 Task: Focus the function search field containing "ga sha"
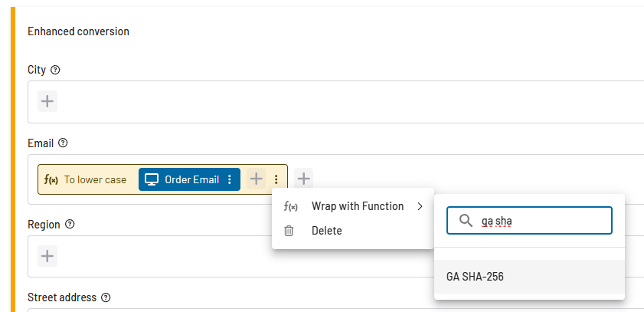(529, 221)
